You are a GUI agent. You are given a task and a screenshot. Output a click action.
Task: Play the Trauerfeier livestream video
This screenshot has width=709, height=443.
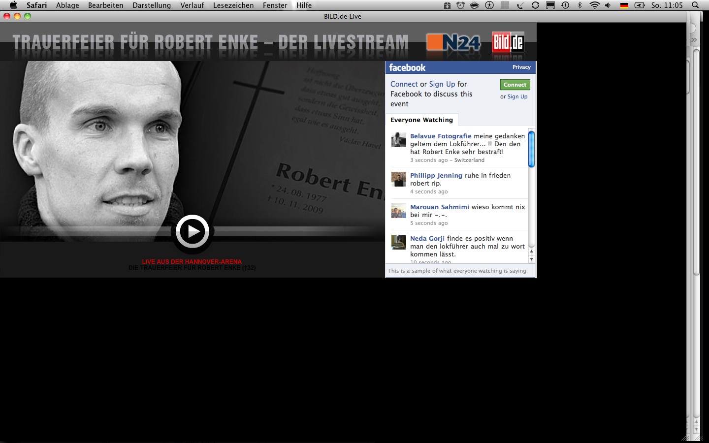pyautogui.click(x=193, y=231)
